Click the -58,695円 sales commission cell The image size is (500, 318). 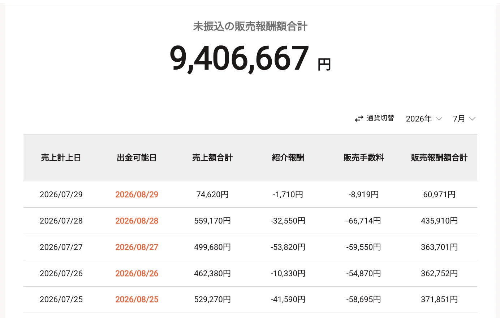click(363, 299)
